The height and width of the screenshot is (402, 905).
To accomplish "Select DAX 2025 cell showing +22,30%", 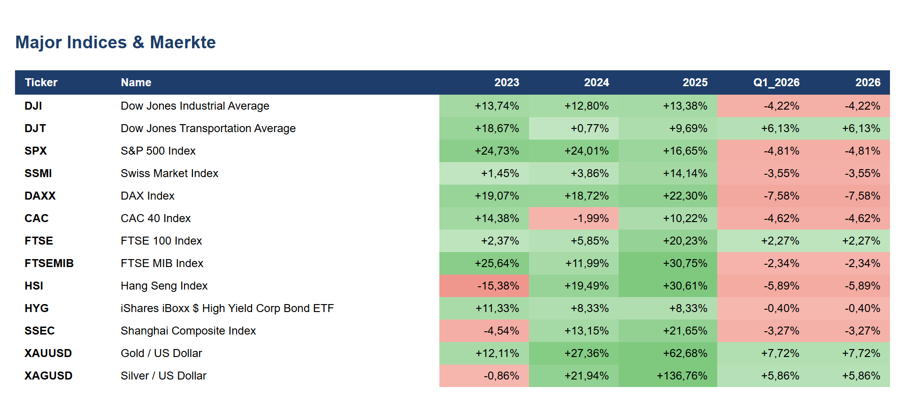I will 667,196.
